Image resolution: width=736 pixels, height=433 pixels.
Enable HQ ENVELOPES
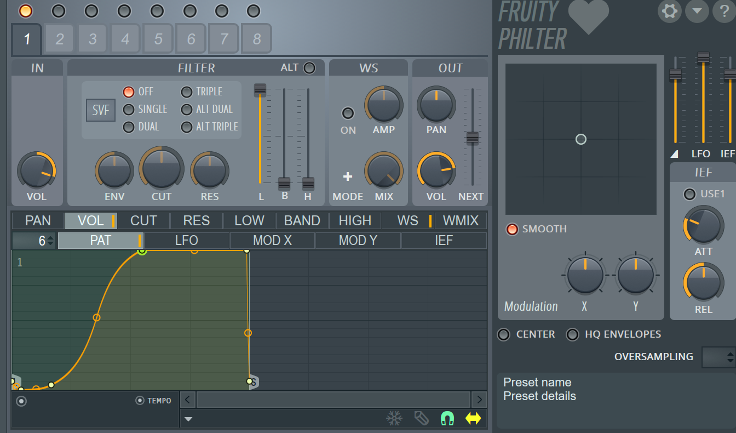point(572,334)
